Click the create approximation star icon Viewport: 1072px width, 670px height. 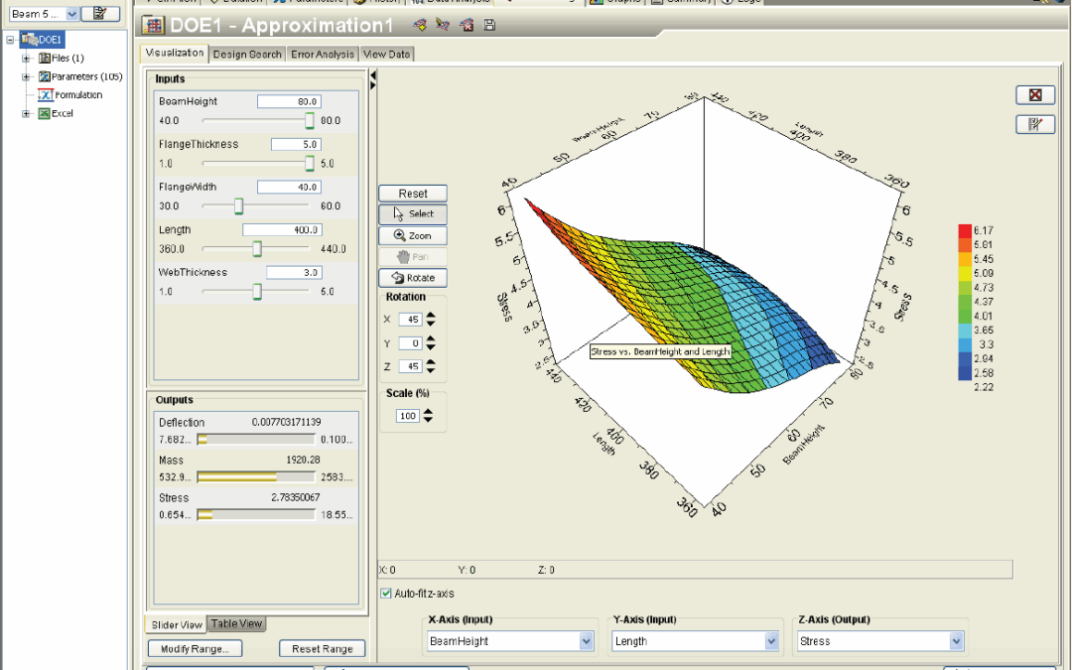coord(420,25)
